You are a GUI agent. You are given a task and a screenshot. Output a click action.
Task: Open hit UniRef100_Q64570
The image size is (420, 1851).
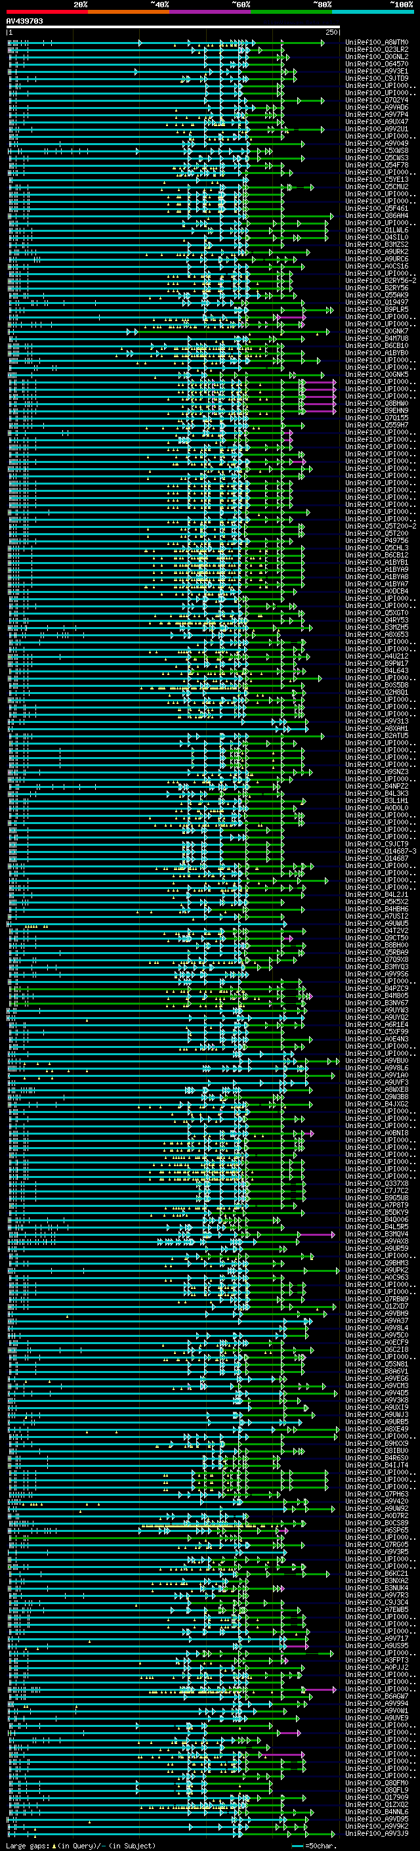click(x=377, y=64)
